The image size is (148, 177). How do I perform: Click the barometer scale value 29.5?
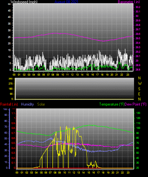[x=138, y=38]
